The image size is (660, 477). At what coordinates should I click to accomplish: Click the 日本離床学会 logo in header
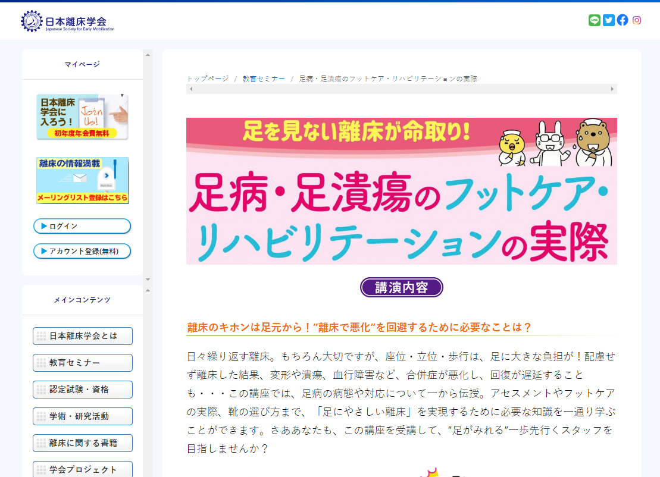pyautogui.click(x=68, y=21)
